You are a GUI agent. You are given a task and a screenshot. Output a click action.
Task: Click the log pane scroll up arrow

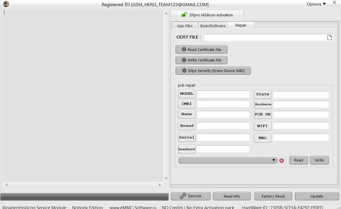coord(166,13)
